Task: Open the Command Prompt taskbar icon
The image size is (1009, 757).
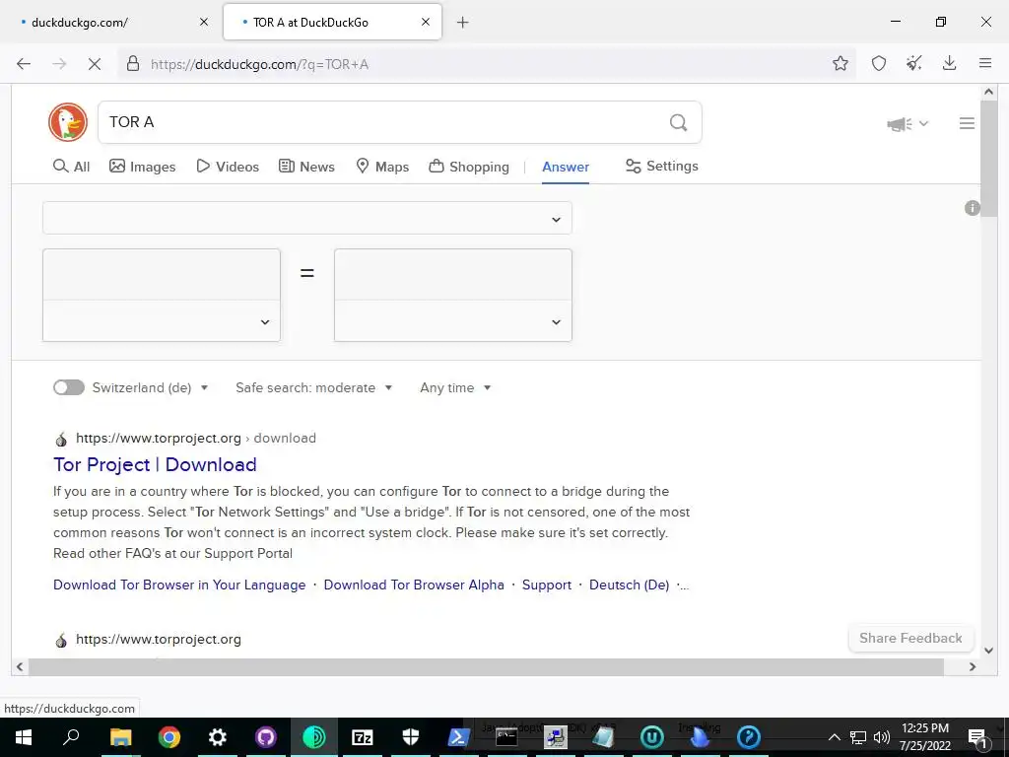Action: coord(506,737)
